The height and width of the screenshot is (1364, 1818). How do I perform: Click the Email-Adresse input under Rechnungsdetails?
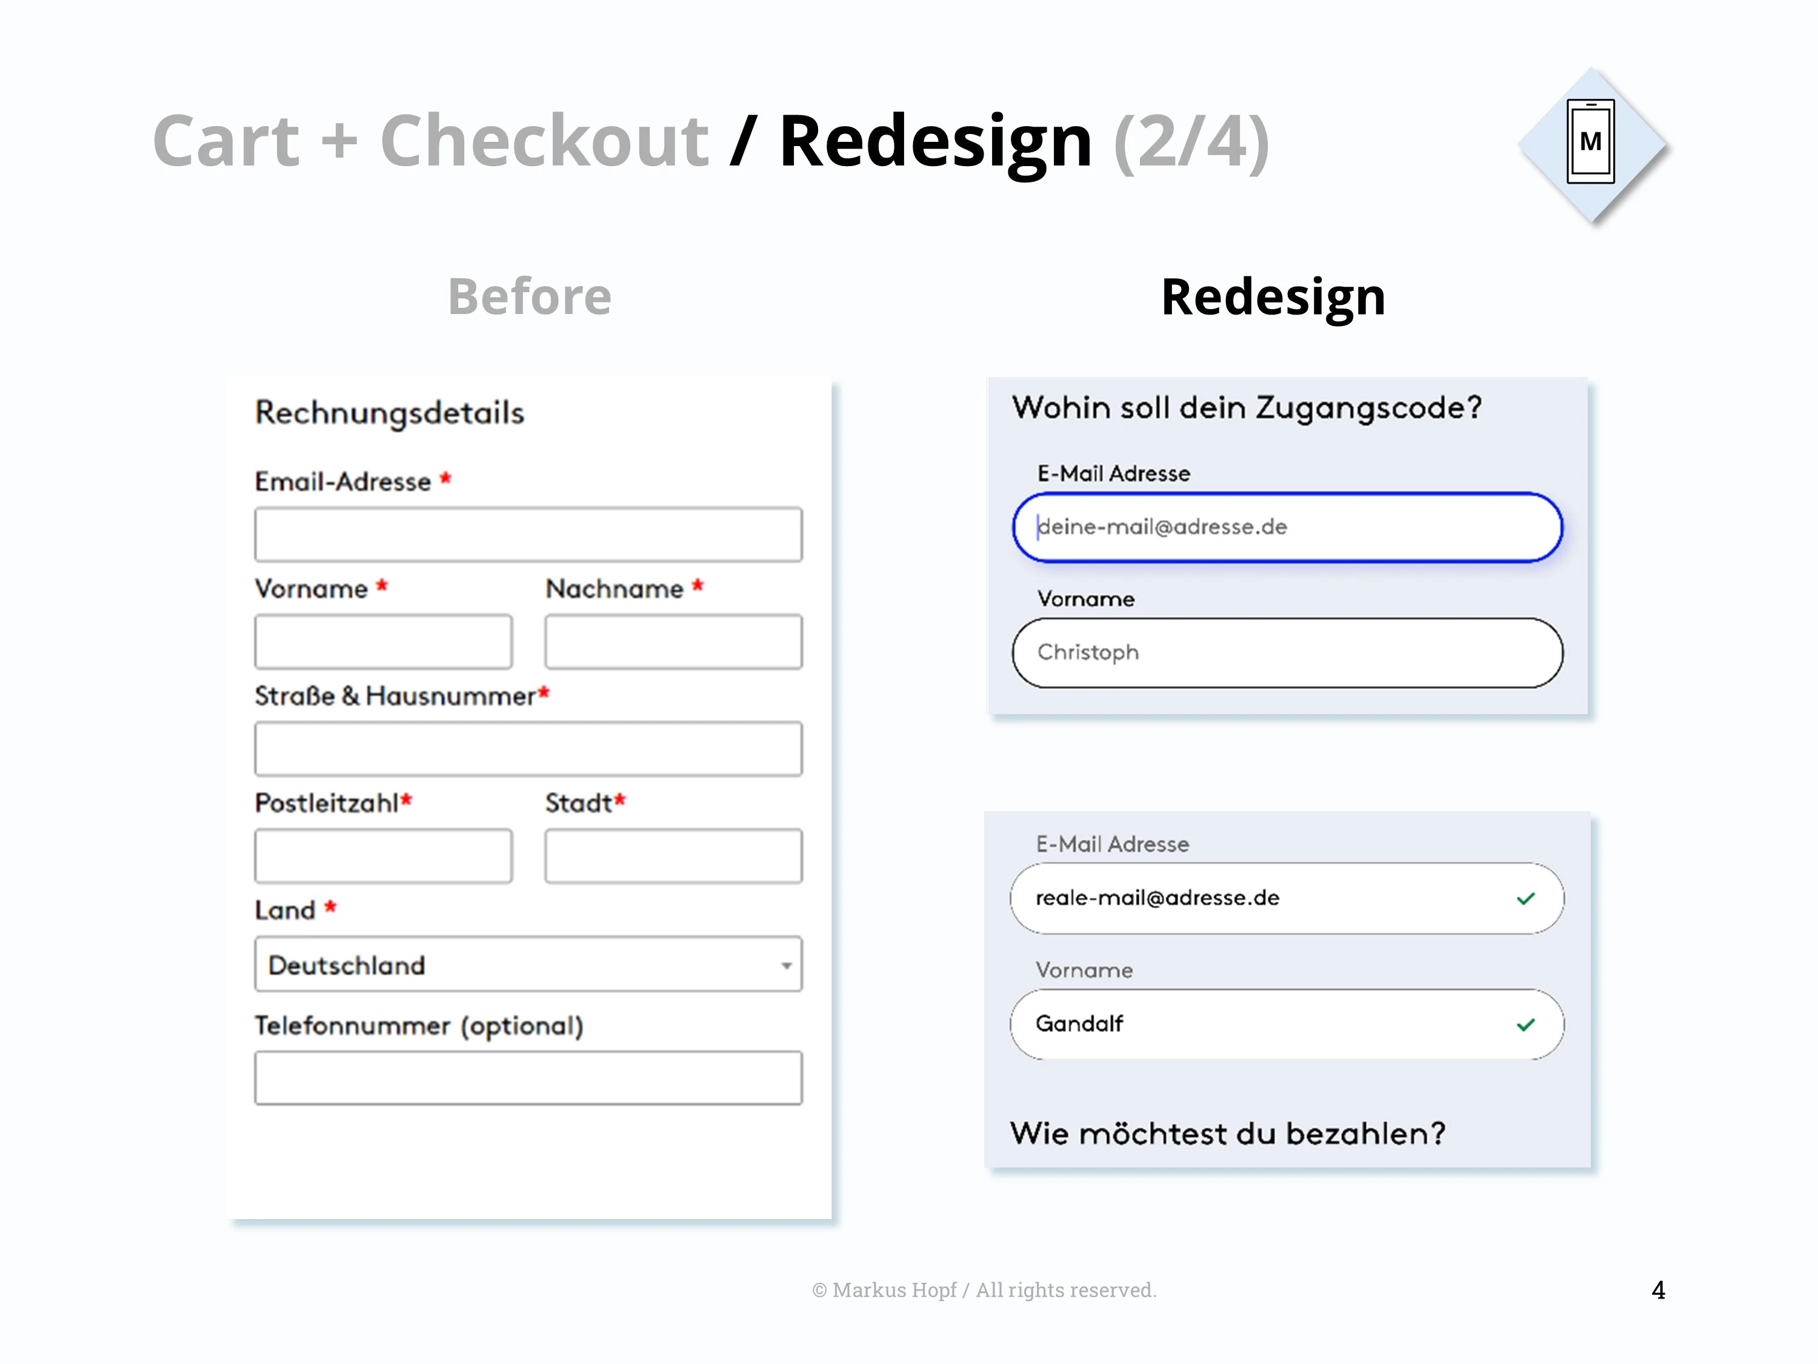(528, 535)
